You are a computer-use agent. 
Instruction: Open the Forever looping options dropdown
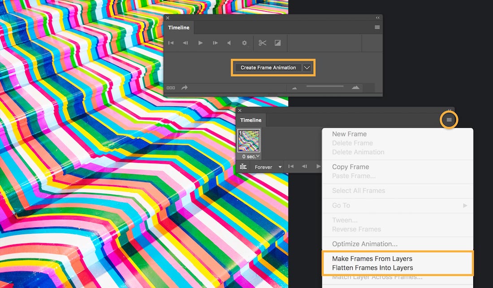click(267, 167)
